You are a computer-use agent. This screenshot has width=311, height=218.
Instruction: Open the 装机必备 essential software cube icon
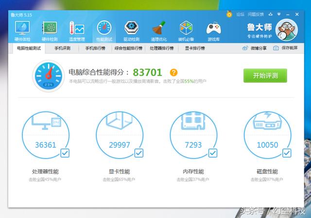pyautogui.click(x=186, y=31)
